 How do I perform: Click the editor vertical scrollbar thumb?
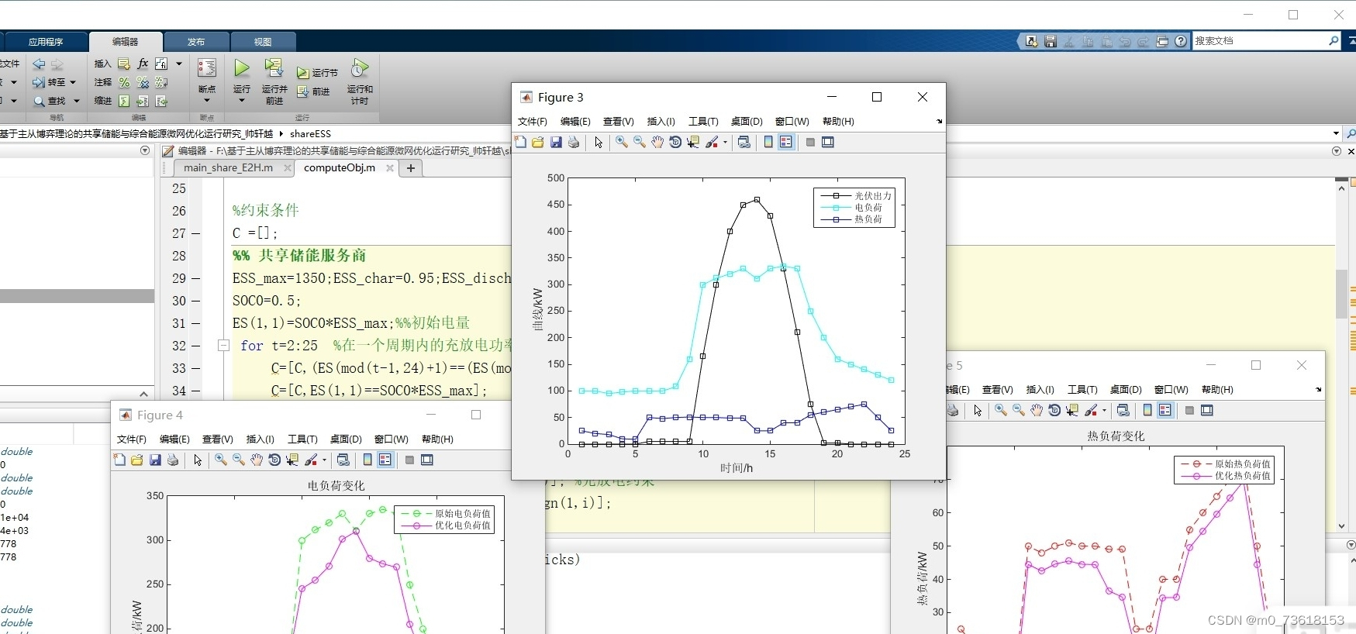click(1341, 294)
